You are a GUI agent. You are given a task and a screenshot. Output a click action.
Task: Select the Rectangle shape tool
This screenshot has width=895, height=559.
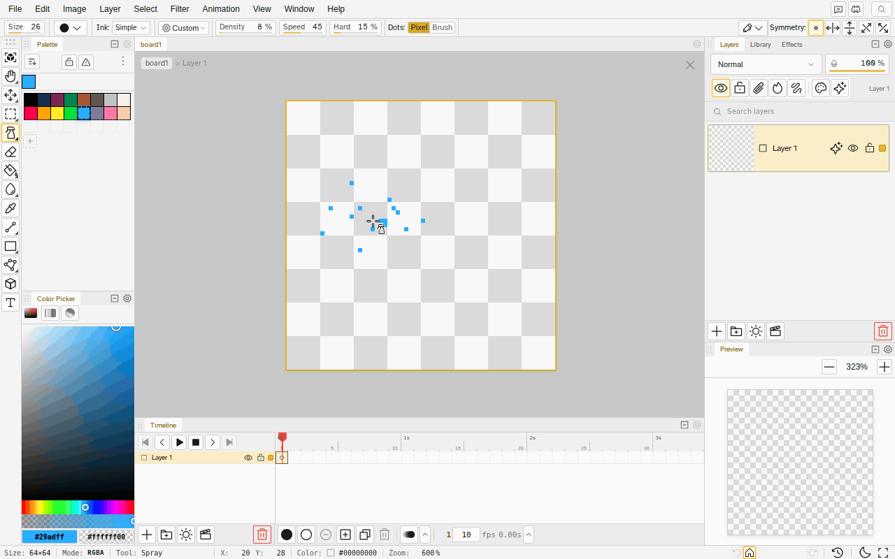(x=10, y=246)
